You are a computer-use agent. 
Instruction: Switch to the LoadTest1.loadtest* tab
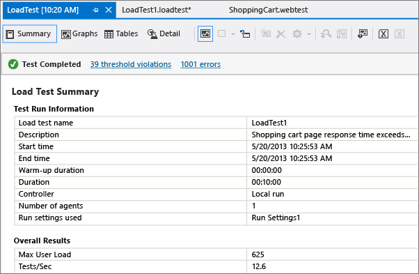tap(157, 10)
